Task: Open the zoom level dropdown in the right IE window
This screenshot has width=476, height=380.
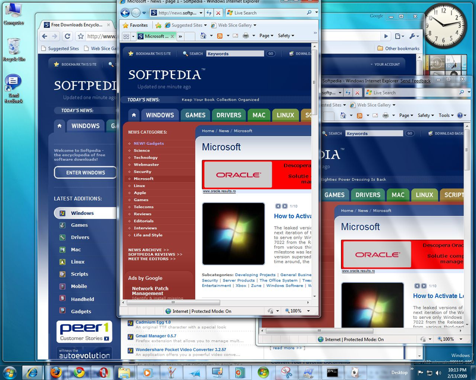Action: (x=461, y=339)
